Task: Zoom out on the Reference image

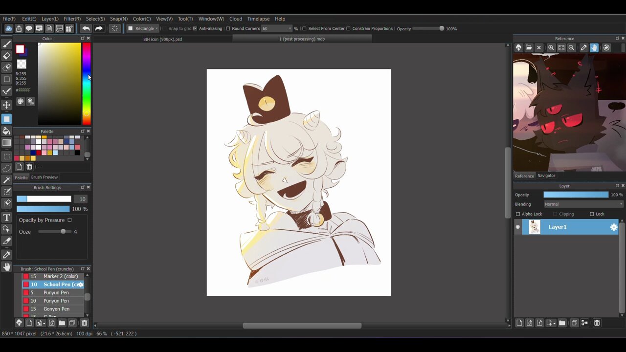Action: coord(571,47)
